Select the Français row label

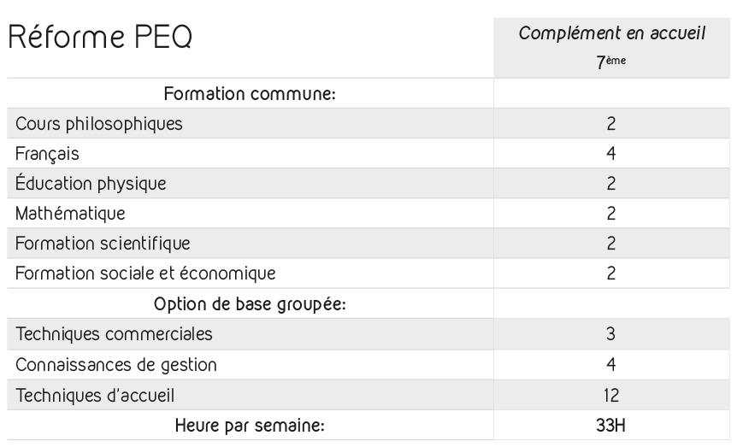(47, 154)
